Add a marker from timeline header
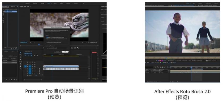Image resolution: width=223 pixels, height=101 pixels. pos(34,55)
